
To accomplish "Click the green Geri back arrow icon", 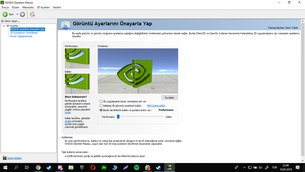I will [5, 14].
